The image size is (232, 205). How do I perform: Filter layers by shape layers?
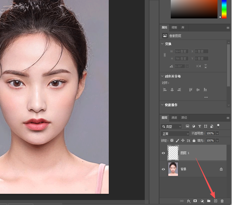206,126
